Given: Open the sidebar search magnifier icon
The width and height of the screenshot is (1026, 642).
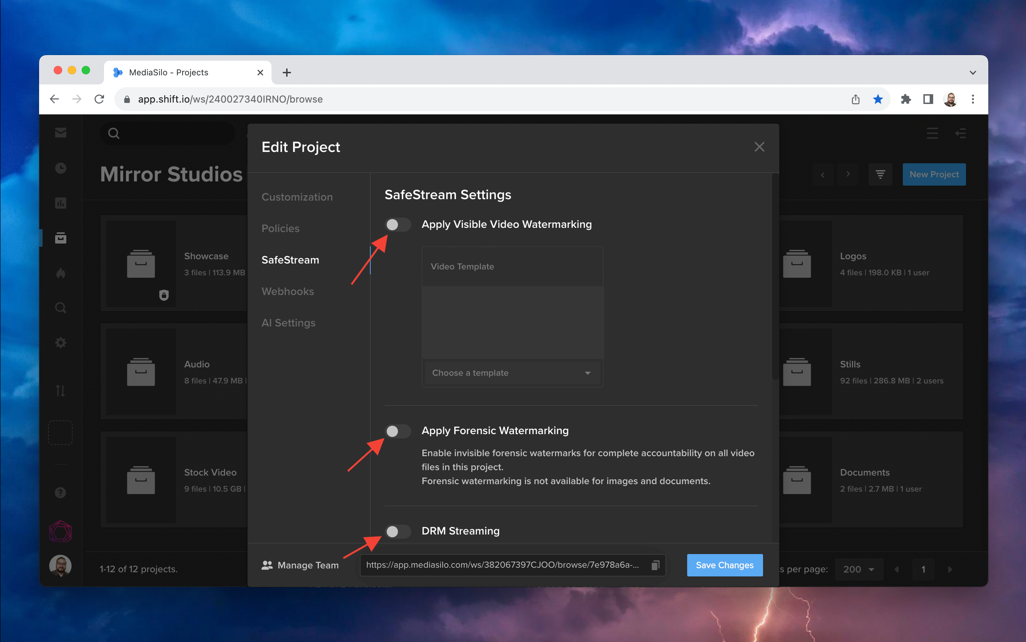Looking at the screenshot, I should (x=61, y=307).
